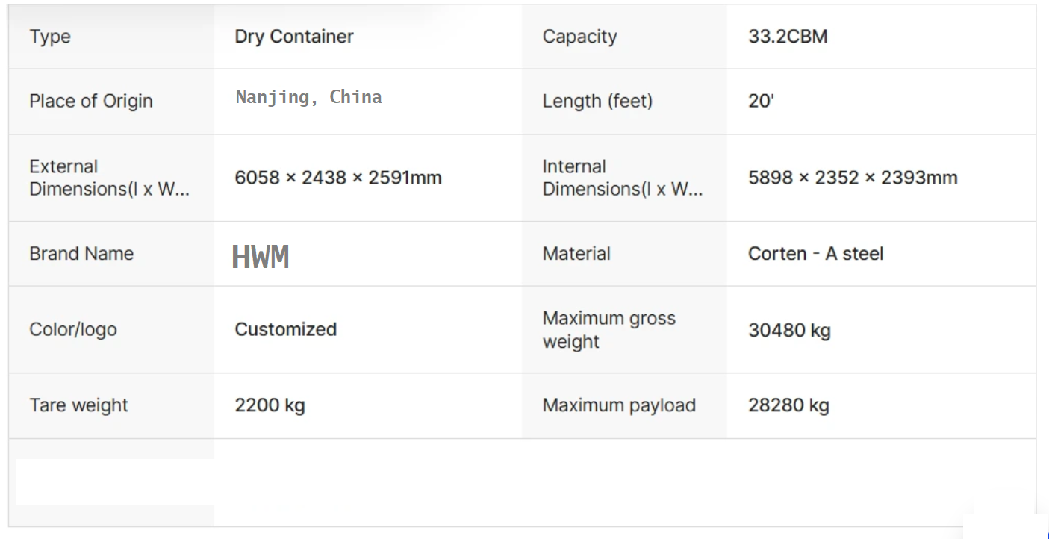Select the Customized value
This screenshot has width=1049, height=539.
(285, 329)
